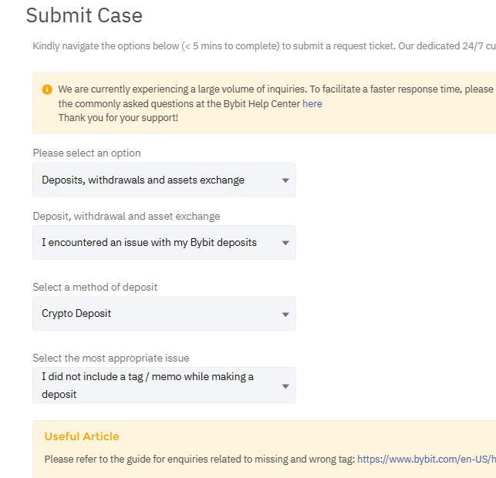Image resolution: width=496 pixels, height=478 pixels.
Task: Open the 'I encountered an issue with my Bybit deposits' dropdown
Action: (164, 243)
